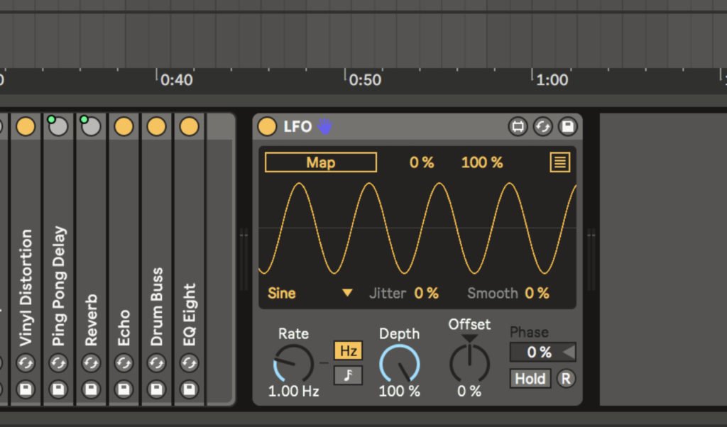Screen dimensions: 727x427
Task: Click the LFO save preset disk icon
Action: tap(567, 127)
